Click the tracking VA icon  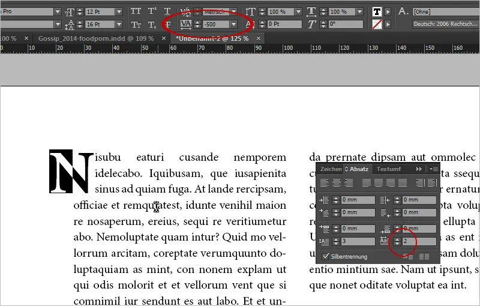coord(186,24)
